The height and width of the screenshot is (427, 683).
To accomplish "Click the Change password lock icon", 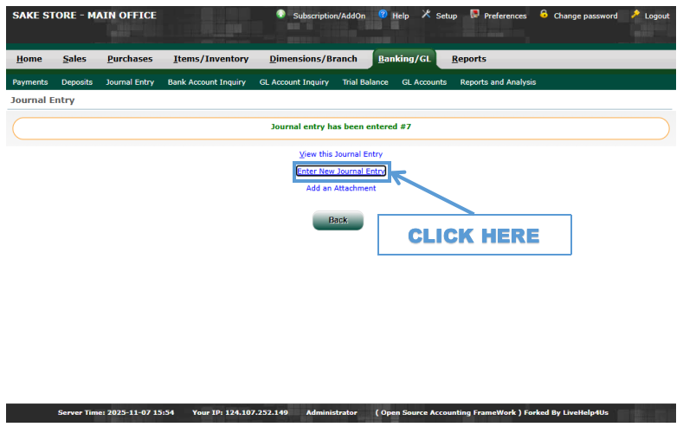I will tap(544, 15).
